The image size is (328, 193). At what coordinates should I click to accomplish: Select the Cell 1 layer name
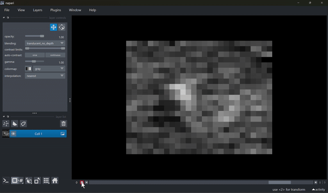pos(38,134)
